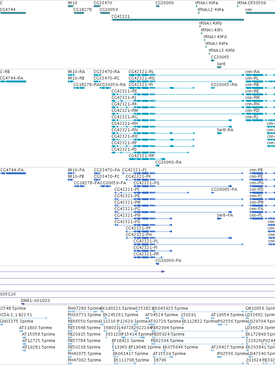Image resolution: width=275 pixels, height=365 pixels.
Task: Click protein Ser8-PA
Action: pos(225,215)
